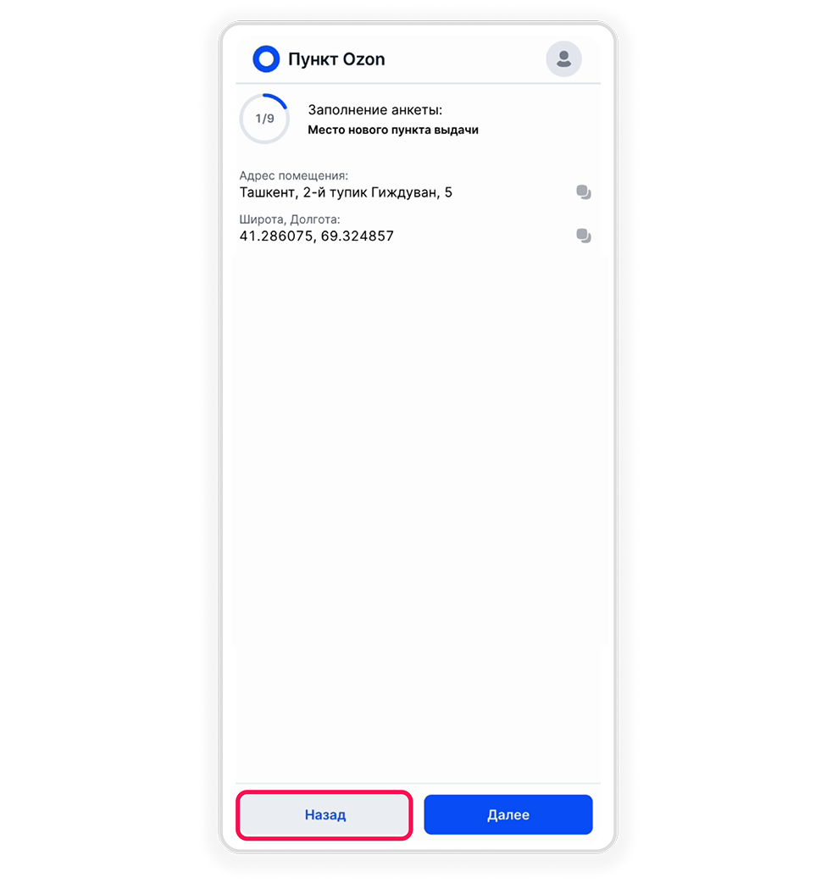Copy the latitude and longitude coordinates icon

[584, 236]
